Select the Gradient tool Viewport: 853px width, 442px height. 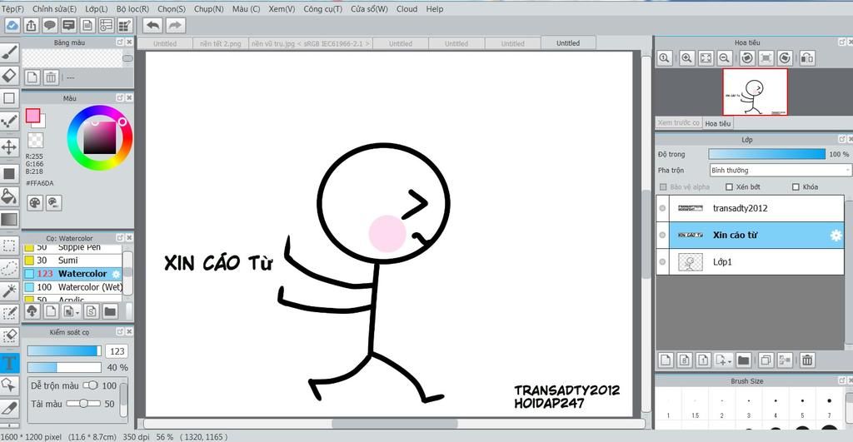(9, 220)
